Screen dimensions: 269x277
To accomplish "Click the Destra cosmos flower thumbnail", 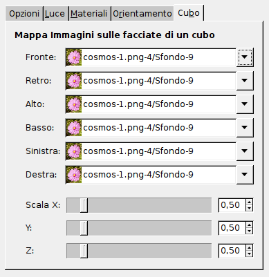I will [x=74, y=175].
